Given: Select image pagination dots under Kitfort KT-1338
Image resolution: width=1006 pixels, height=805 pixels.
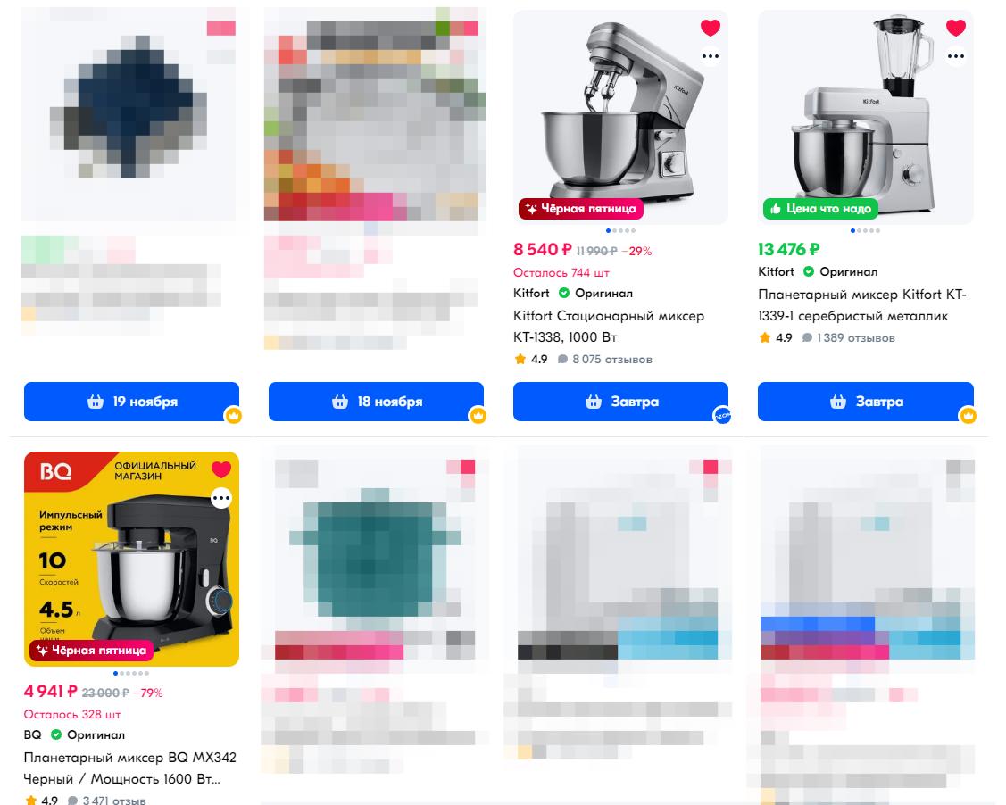Looking at the screenshot, I should (620, 230).
